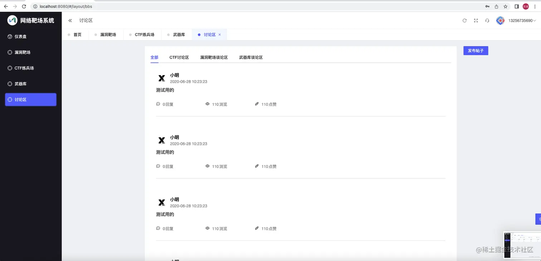Viewport: 541px width, 261px height.
Task: Collapse the sidebar with the « arrow
Action: [x=70, y=20]
